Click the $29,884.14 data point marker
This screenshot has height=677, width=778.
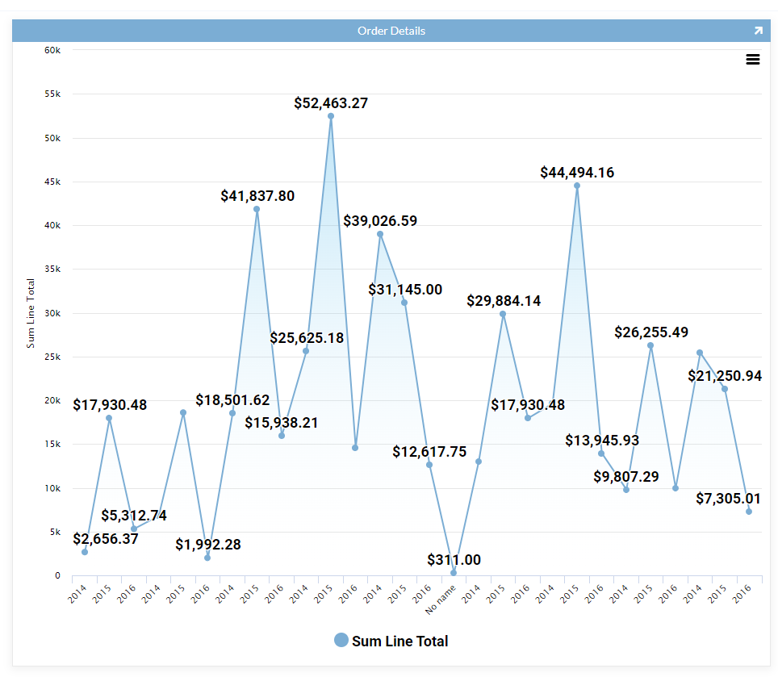[503, 314]
